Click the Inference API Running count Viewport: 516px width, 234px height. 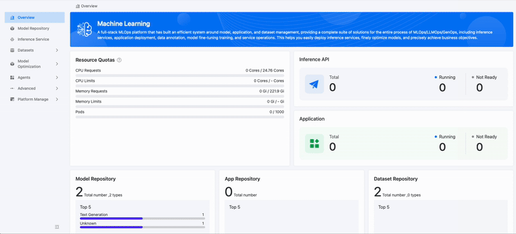coord(442,88)
